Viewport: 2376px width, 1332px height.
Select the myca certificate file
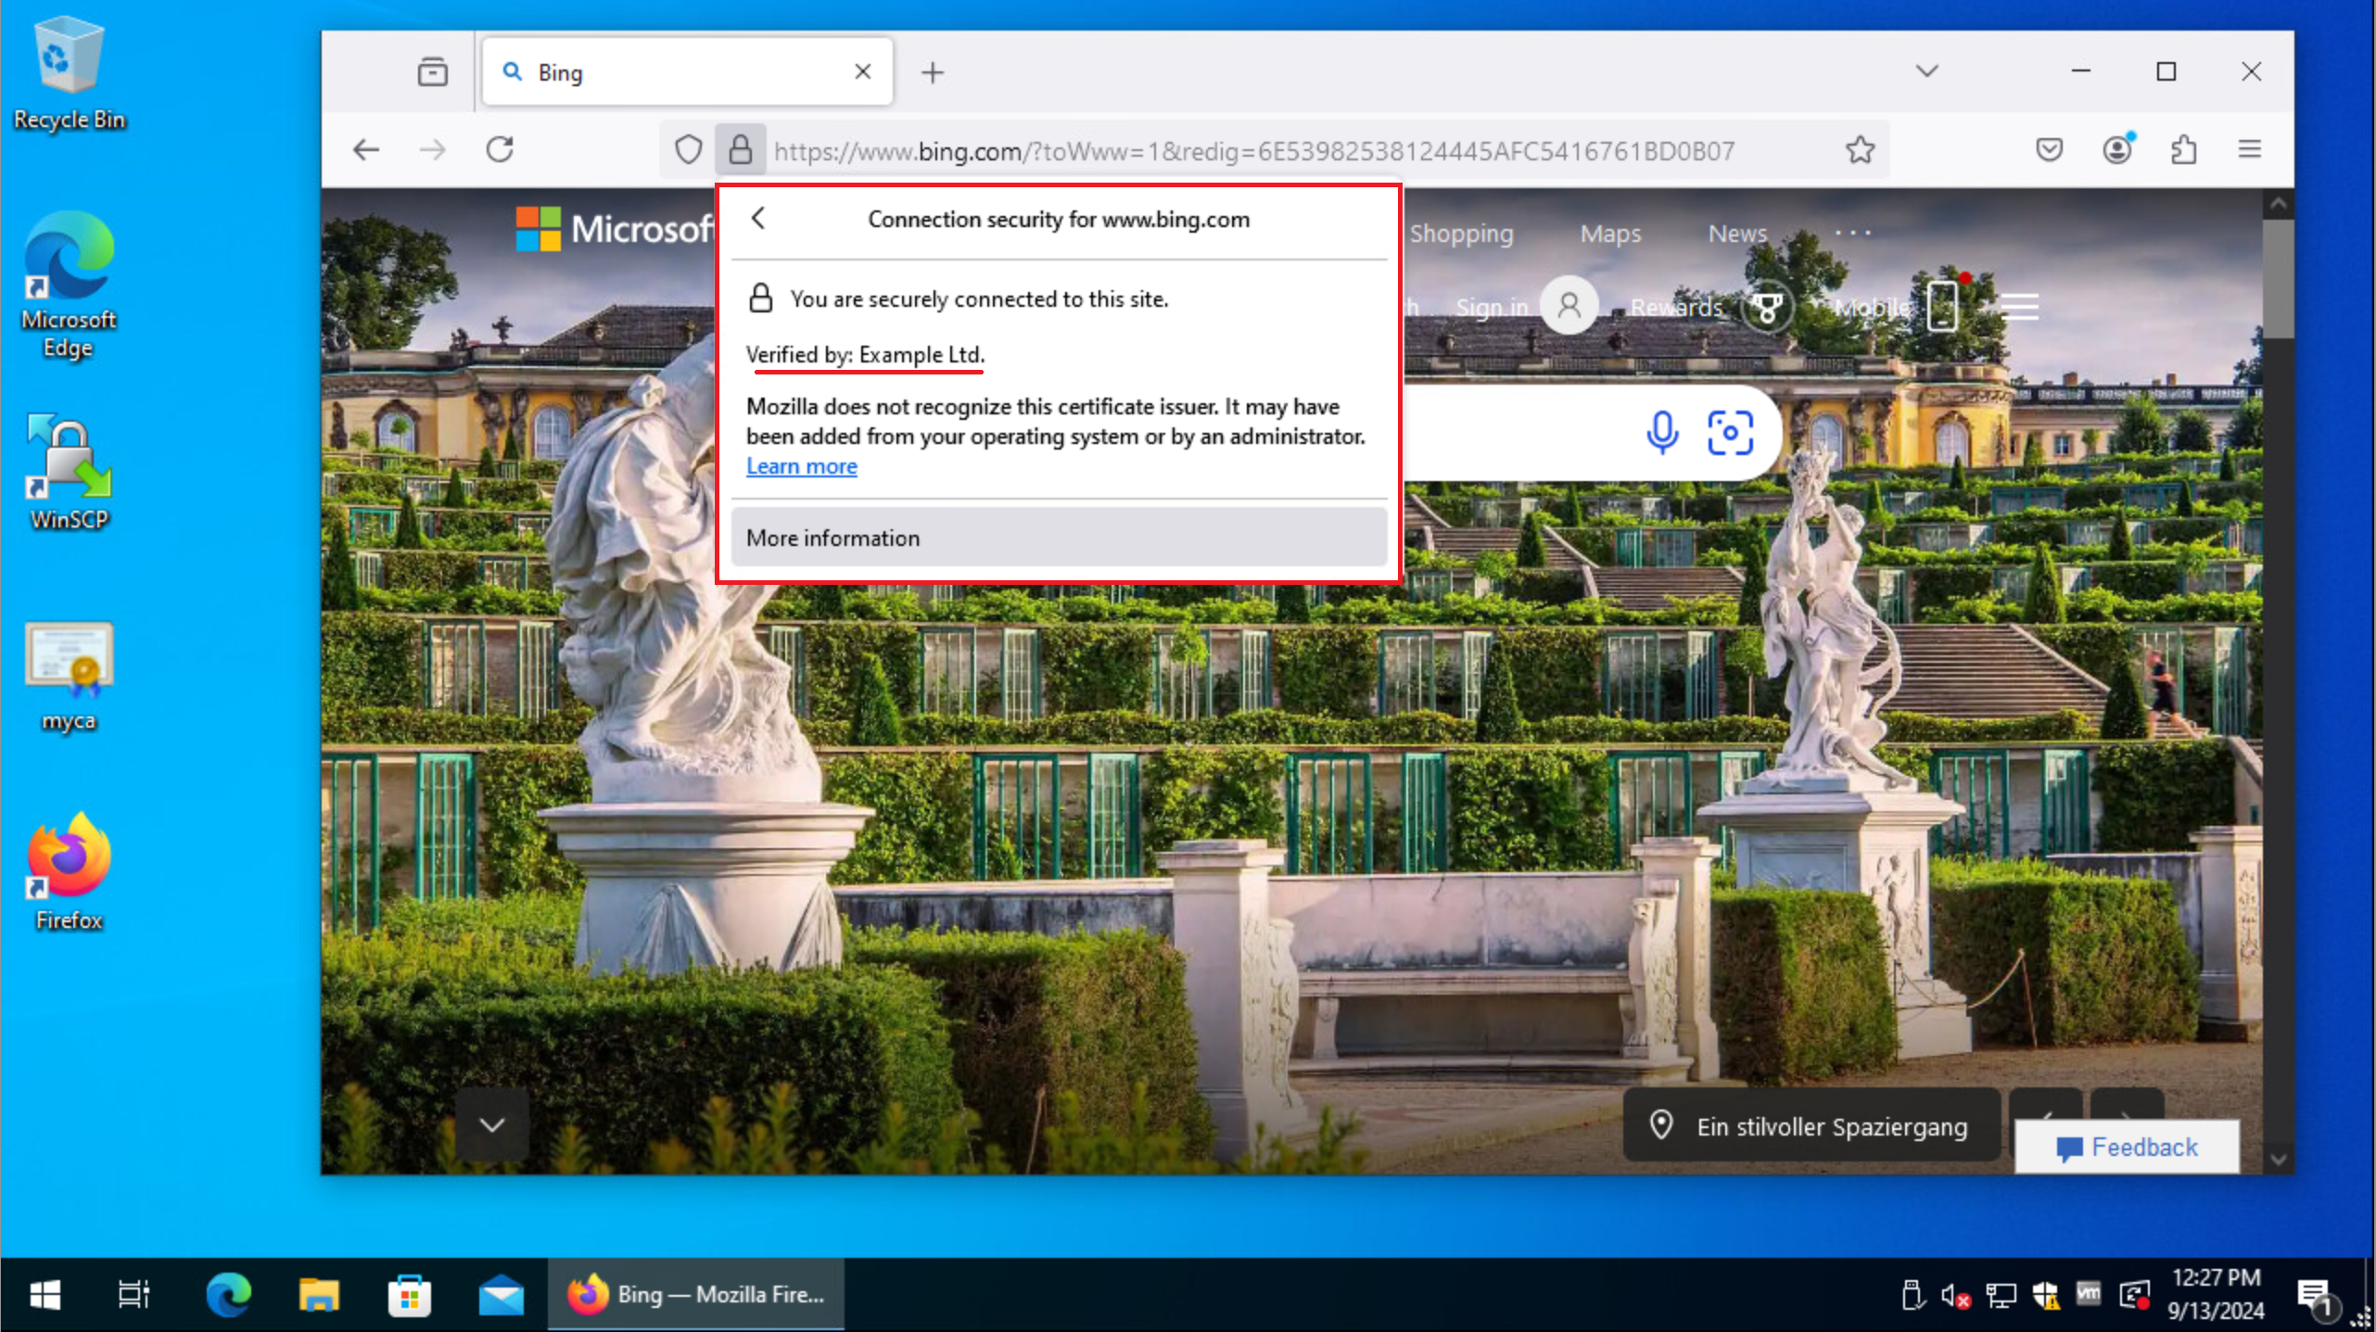point(69,679)
